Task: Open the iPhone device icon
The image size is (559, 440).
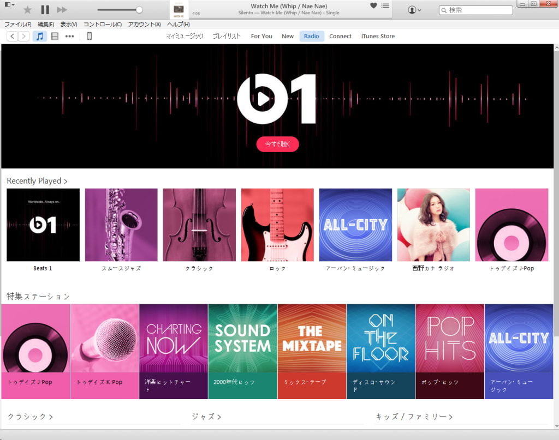Action: click(90, 36)
